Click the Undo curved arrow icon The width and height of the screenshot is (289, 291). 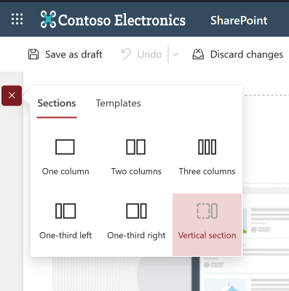(x=126, y=54)
